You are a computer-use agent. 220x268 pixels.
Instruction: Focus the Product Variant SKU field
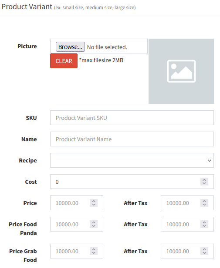pos(132,118)
